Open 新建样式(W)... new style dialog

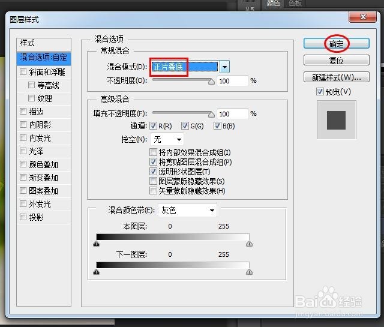coord(336,77)
